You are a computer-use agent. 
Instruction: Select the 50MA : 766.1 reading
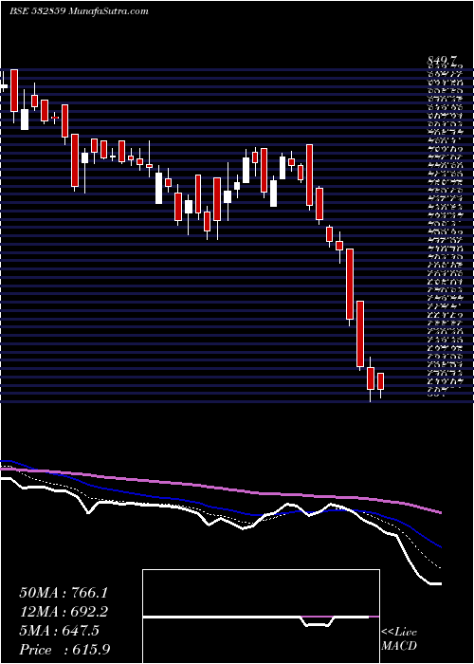pyautogui.click(x=64, y=593)
